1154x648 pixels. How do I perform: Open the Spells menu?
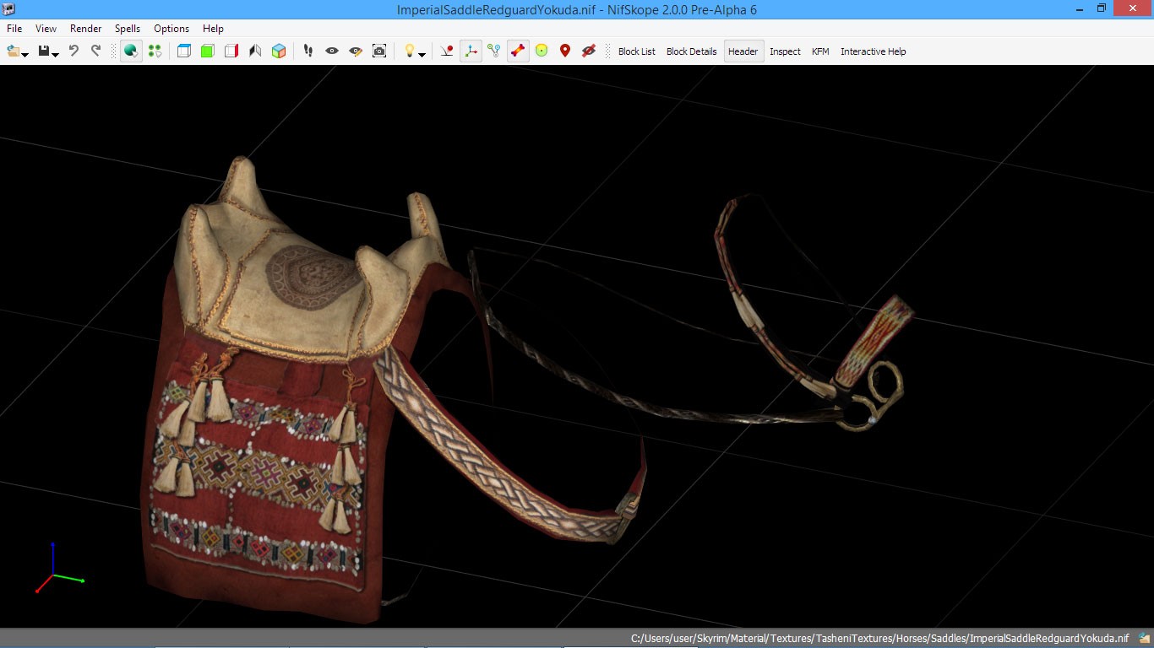point(128,29)
